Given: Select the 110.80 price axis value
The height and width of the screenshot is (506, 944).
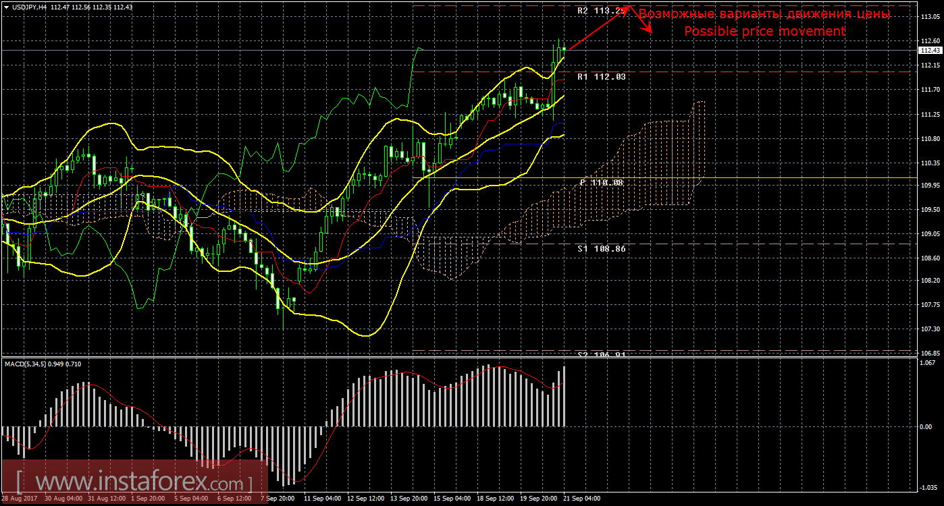Looking at the screenshot, I should point(930,138).
